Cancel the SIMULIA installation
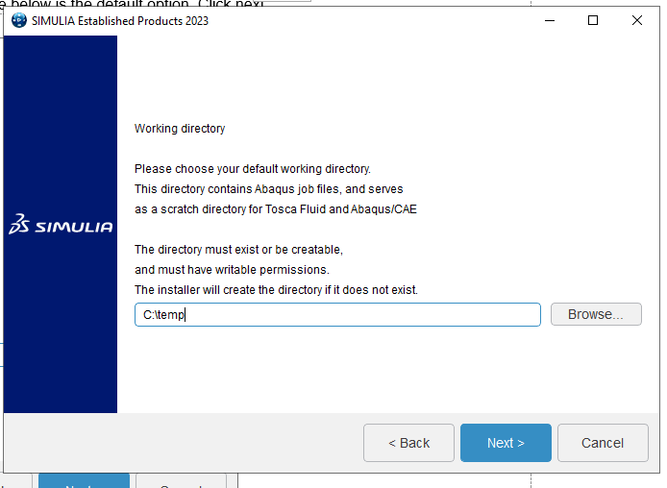This screenshot has height=488, width=667. (603, 443)
